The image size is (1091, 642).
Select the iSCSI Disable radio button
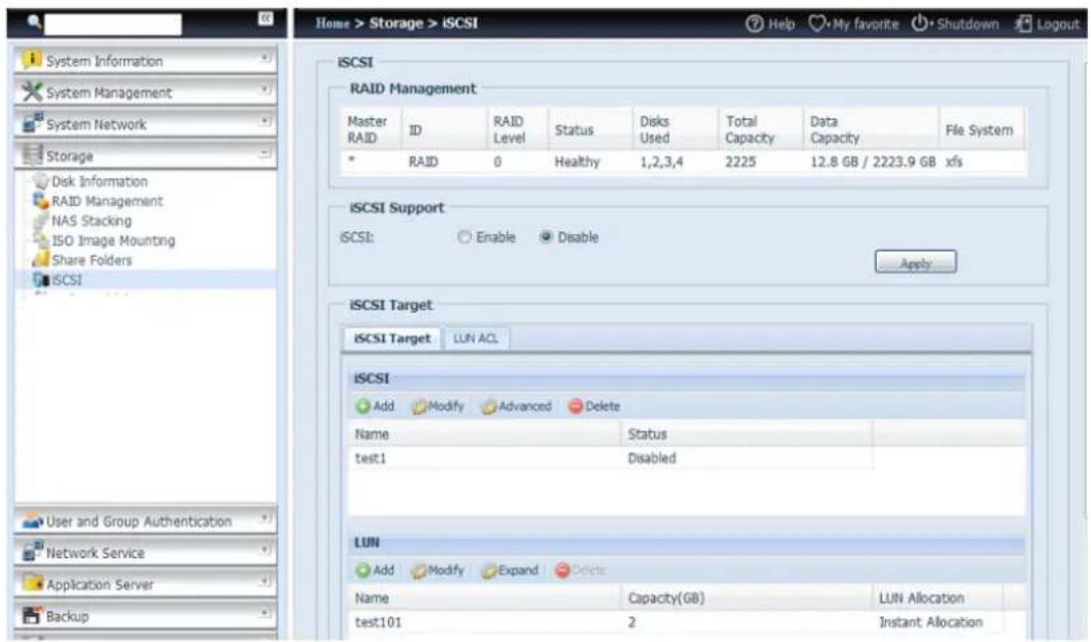(546, 237)
